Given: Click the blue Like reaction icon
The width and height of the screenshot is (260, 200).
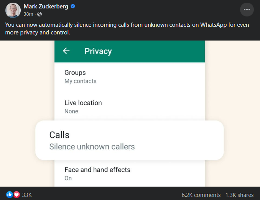Looking at the screenshot, I should click(10, 195).
